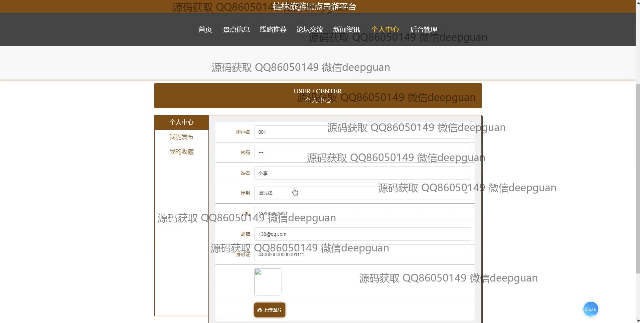Go to 景点信息 in navigation bar
The width and height of the screenshot is (640, 323).
(236, 29)
